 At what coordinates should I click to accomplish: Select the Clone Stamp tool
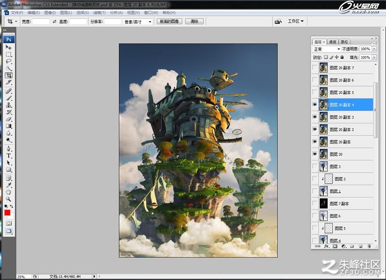(x=9, y=105)
